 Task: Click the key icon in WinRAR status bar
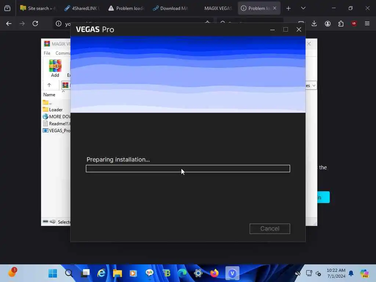click(53, 221)
